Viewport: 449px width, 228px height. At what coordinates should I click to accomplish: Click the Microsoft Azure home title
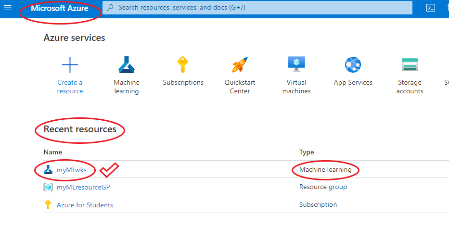60,8
